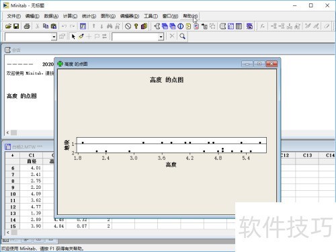
Task: Click the Next Command down arrow
Action: click(101, 26)
